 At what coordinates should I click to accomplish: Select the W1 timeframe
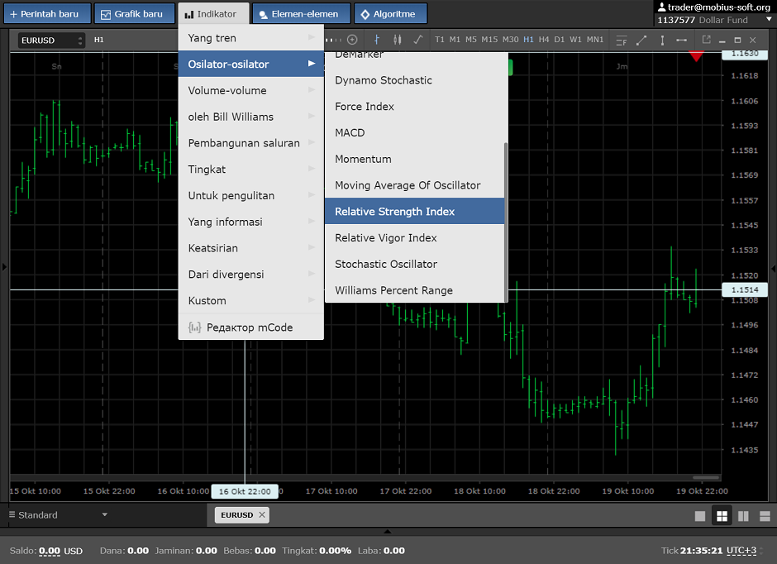[x=575, y=40]
